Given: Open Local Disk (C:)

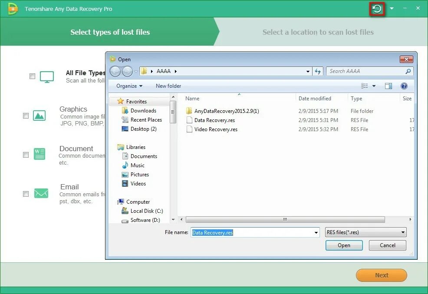Looking at the screenshot, I should (147, 211).
